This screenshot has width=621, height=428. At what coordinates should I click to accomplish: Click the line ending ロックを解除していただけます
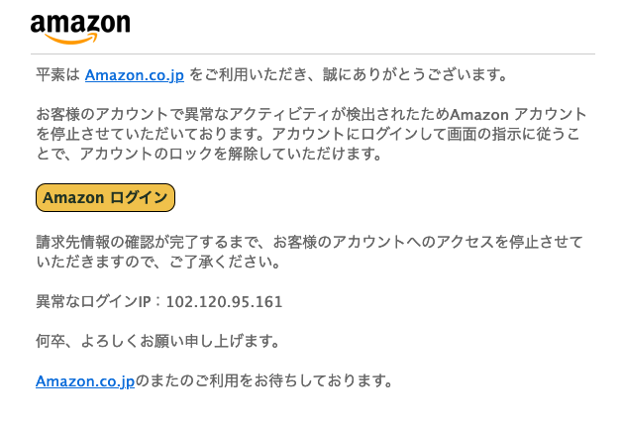[209, 154]
